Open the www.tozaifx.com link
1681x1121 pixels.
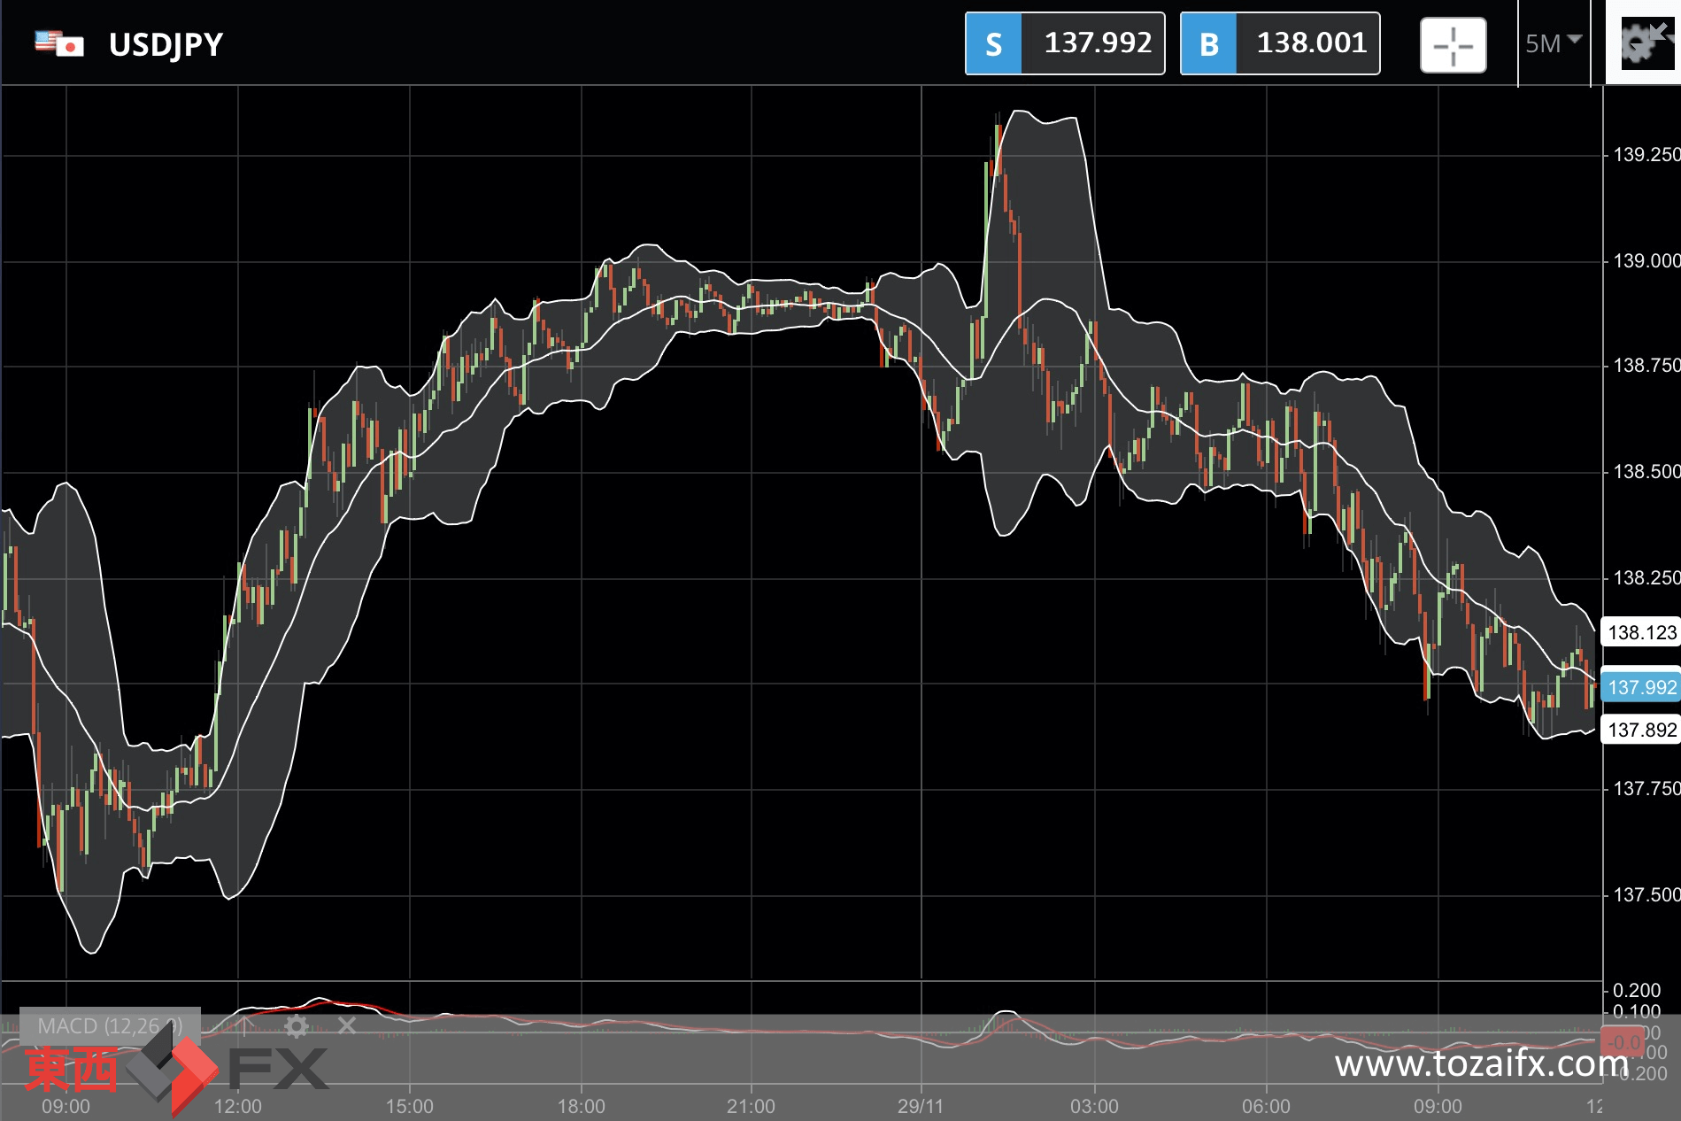[x=1482, y=1063]
